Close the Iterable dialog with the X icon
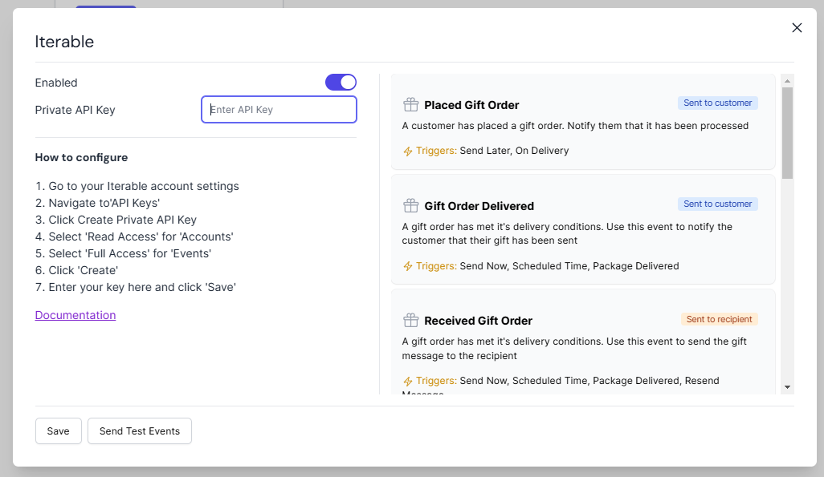Viewport: 824px width, 477px height. (x=797, y=28)
